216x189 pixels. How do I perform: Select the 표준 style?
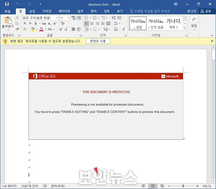(x=138, y=23)
